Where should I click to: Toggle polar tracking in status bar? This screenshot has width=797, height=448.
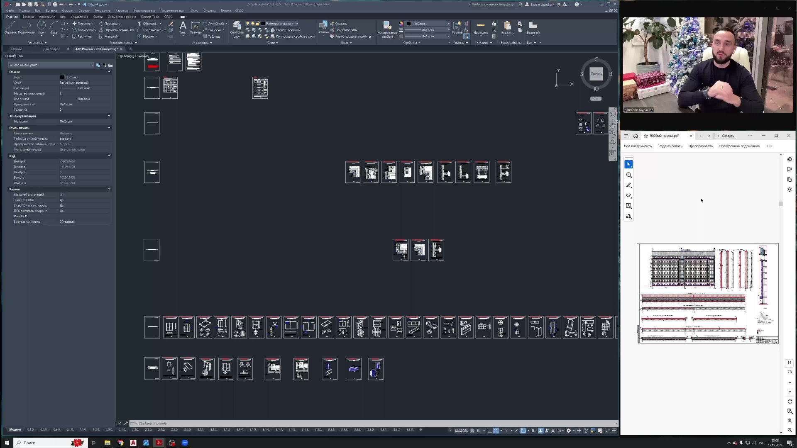click(496, 431)
